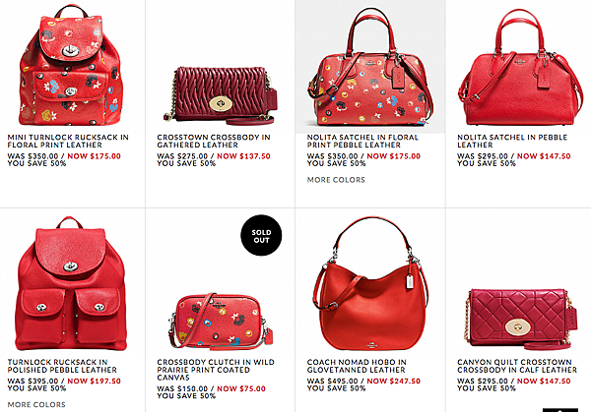Open Canyon Quilt Crosstown Crossbody title link

[517, 366]
